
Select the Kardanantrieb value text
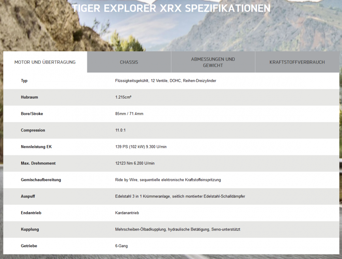pos(127,213)
